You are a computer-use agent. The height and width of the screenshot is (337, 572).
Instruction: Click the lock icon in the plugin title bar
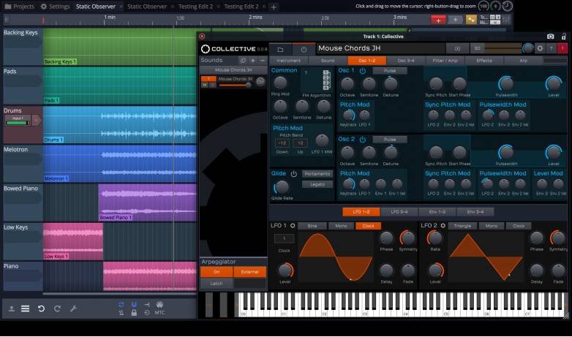coord(564,36)
